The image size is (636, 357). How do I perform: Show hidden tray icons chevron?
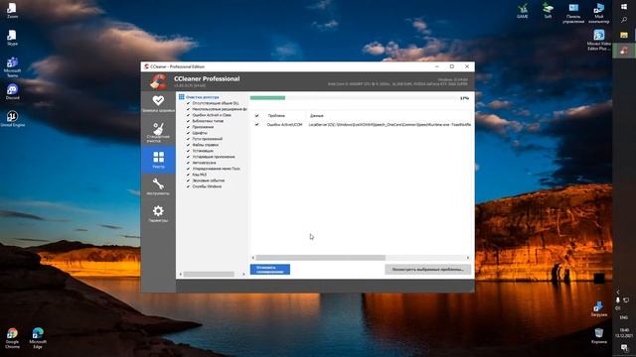tap(618, 292)
